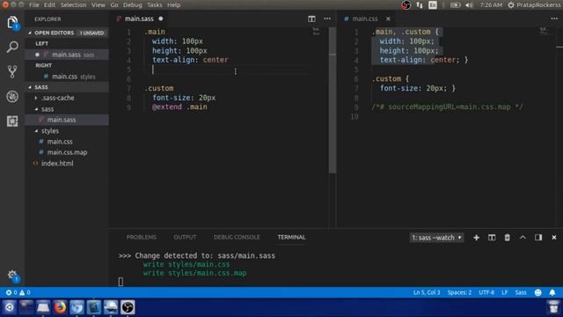Open the Edit menu

49,5
